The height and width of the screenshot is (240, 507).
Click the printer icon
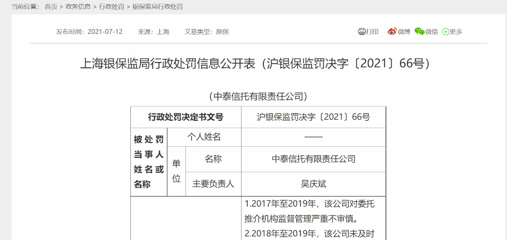pyautogui.click(x=361, y=32)
